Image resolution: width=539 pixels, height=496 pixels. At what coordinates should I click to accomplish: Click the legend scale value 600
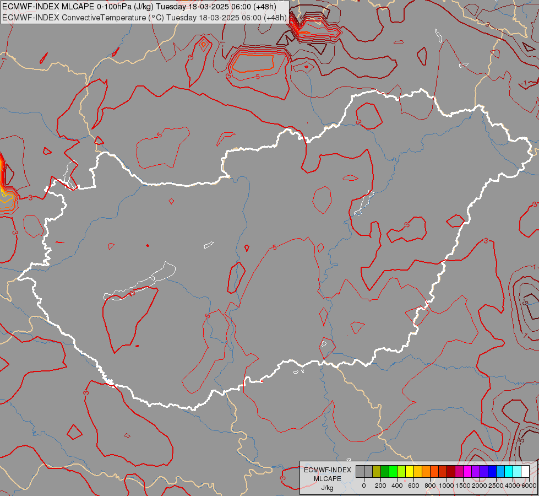click(413, 486)
